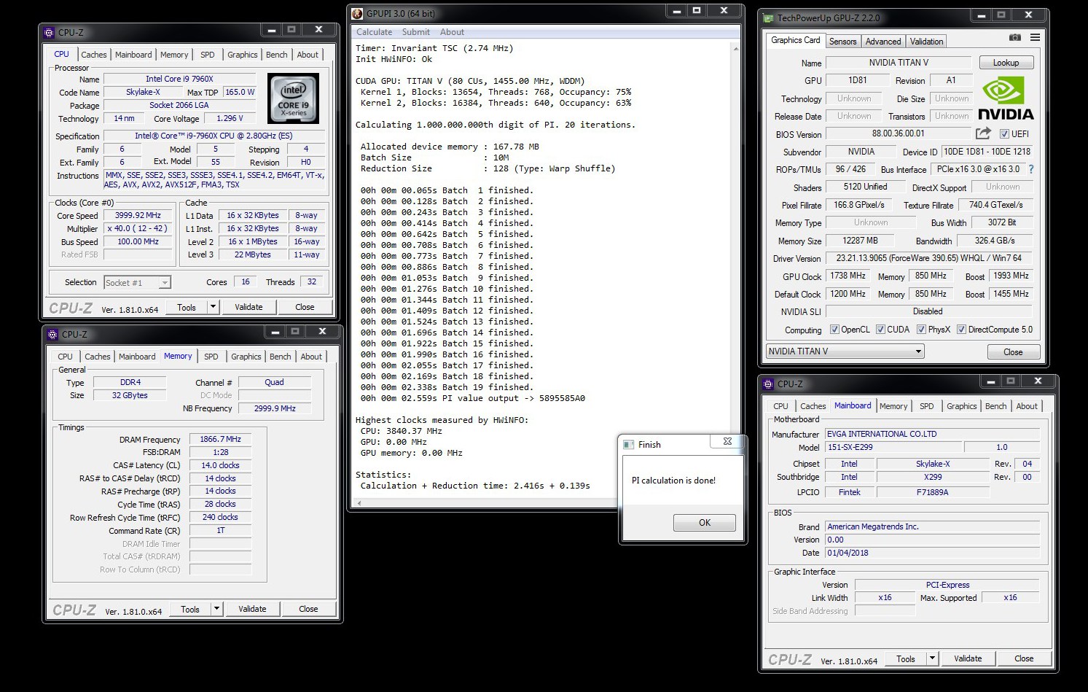Click the Bus Interface question mark icon
Screen dimensions: 1088x692
[x=1030, y=169]
